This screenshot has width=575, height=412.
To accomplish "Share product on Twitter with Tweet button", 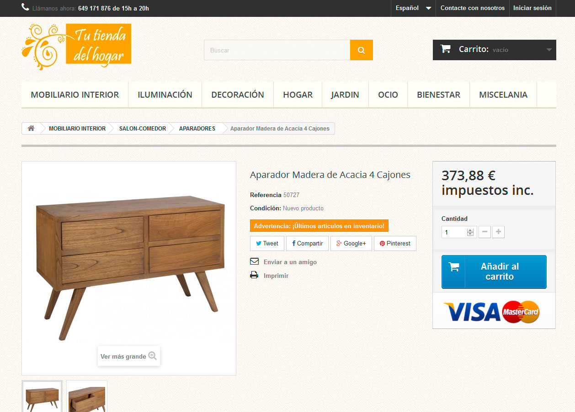I will [267, 243].
